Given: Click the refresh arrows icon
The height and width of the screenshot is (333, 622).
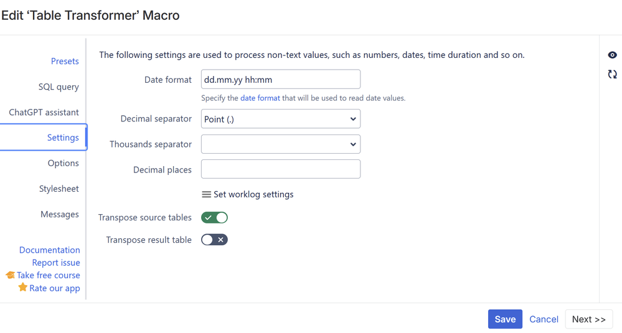Looking at the screenshot, I should click(613, 74).
